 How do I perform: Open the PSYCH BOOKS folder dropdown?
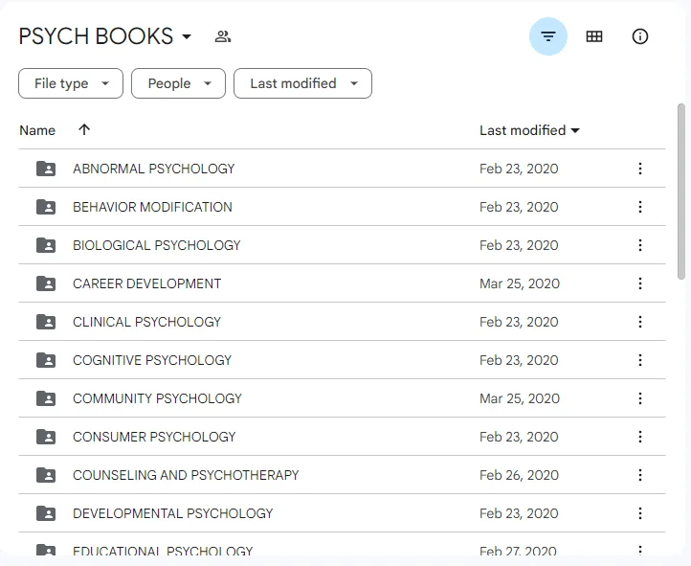point(187,36)
